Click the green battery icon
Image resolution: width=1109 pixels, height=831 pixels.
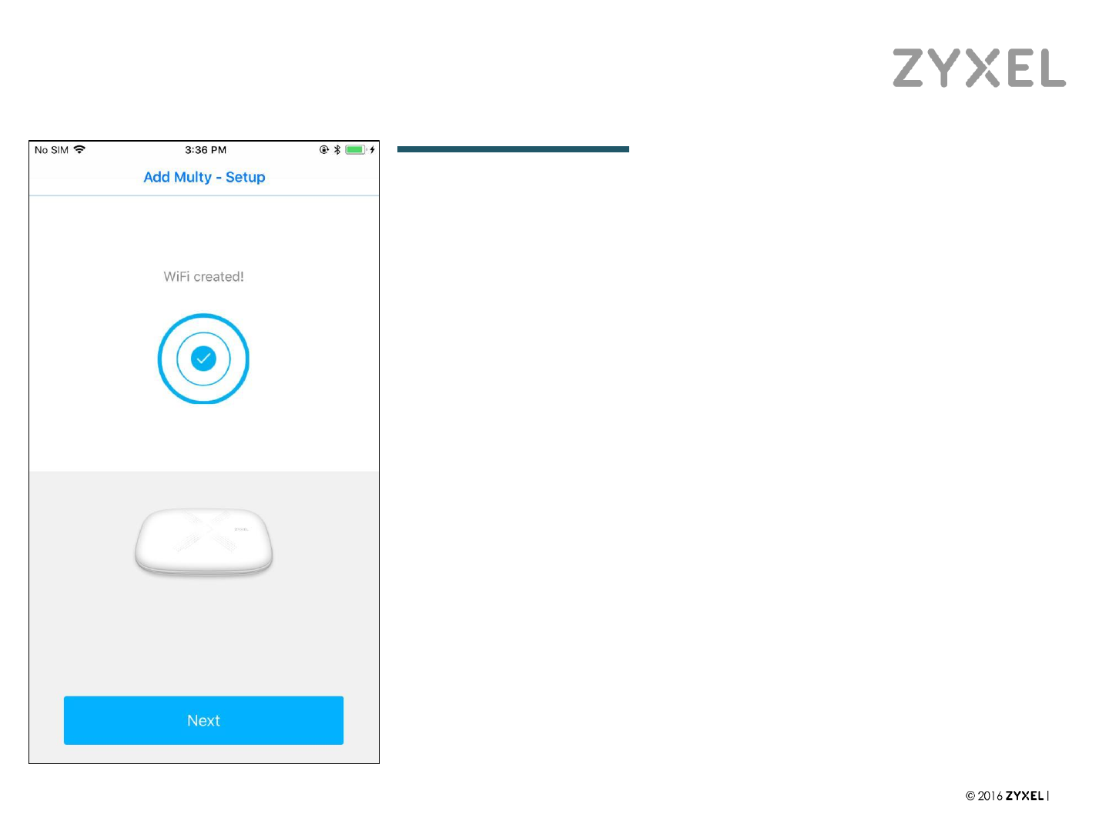point(355,149)
